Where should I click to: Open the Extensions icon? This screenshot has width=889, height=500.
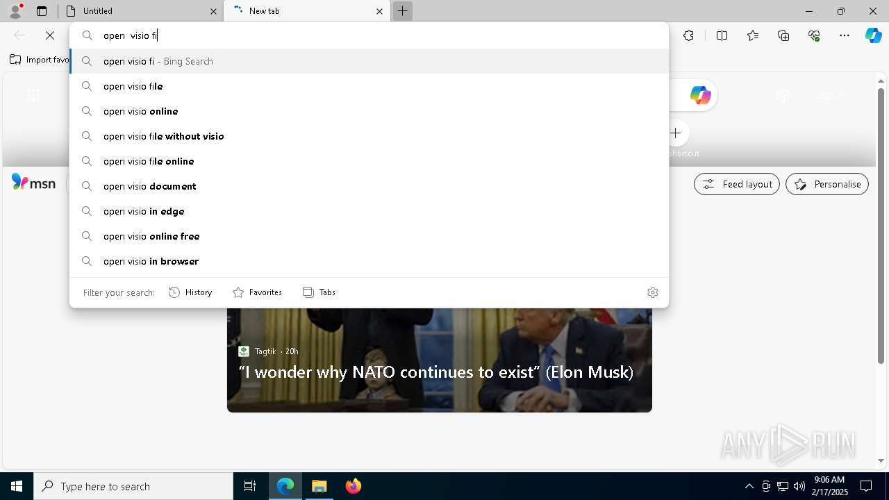point(688,35)
